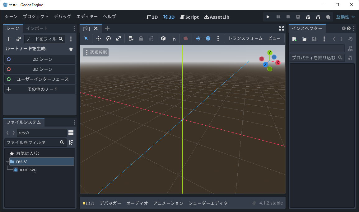
Task: Toggle preview environment globe
Action: point(208,38)
